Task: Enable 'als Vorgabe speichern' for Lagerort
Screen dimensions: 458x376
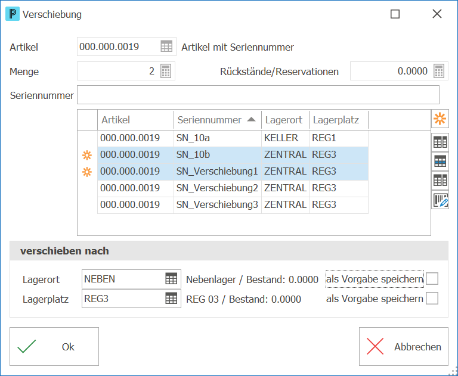Action: click(x=432, y=279)
